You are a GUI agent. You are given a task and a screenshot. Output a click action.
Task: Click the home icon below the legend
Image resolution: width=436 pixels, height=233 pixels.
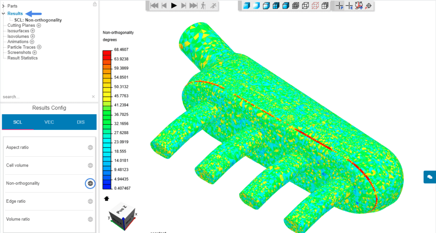click(x=106, y=198)
